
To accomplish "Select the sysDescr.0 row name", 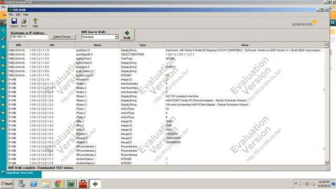I will point(83,50).
